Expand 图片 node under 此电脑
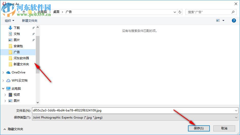The height and width of the screenshot is (135, 240). pyautogui.click(x=5, y=101)
